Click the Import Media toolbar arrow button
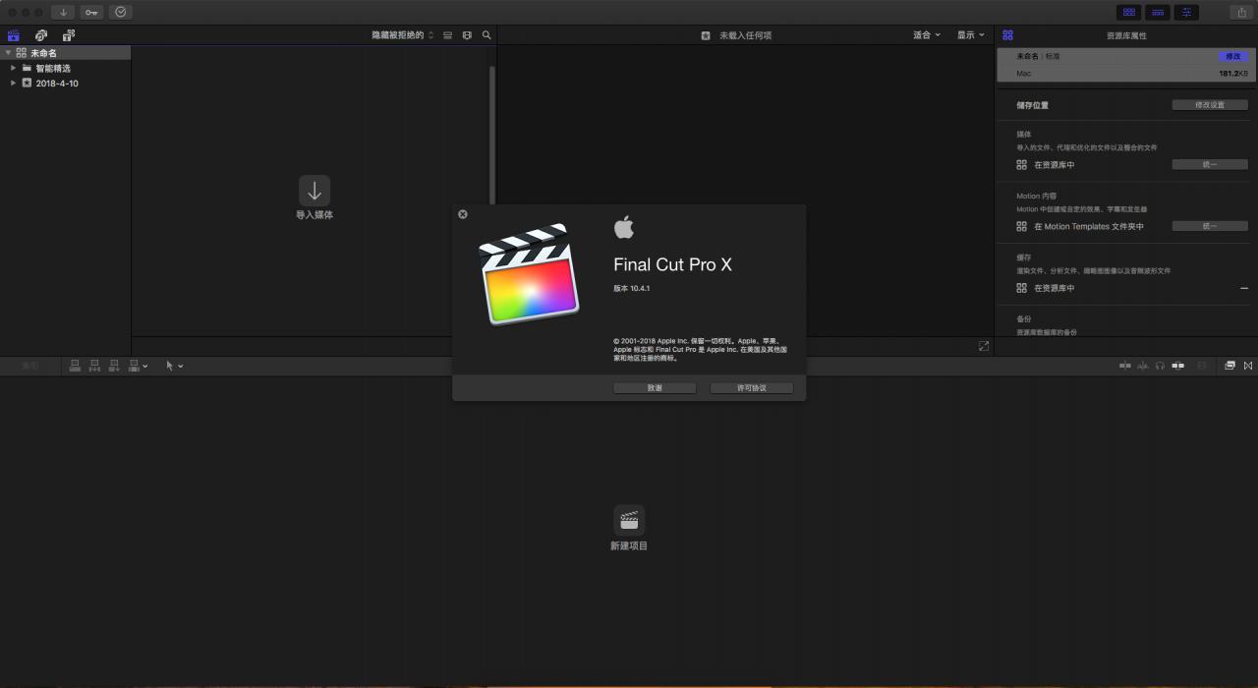This screenshot has width=1258, height=688. 64,12
